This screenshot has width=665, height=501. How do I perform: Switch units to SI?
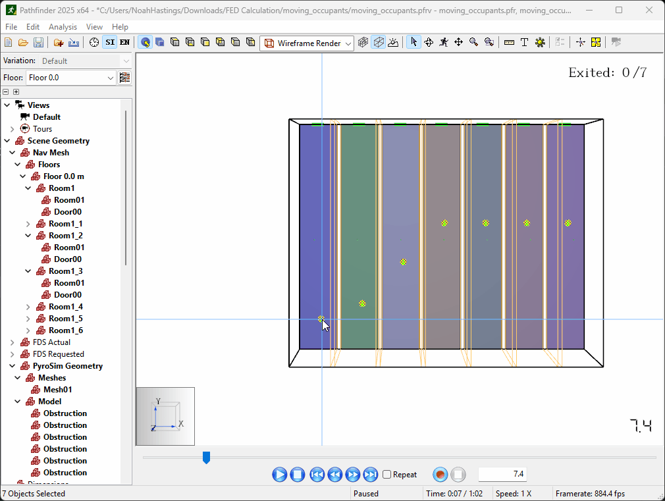pyautogui.click(x=110, y=42)
